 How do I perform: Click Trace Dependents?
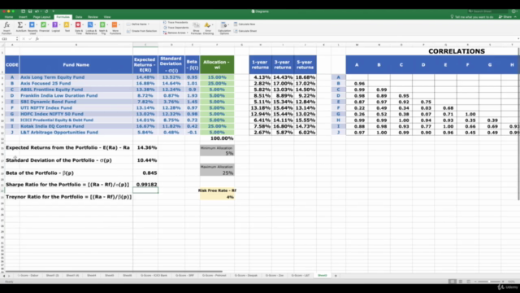click(176, 28)
